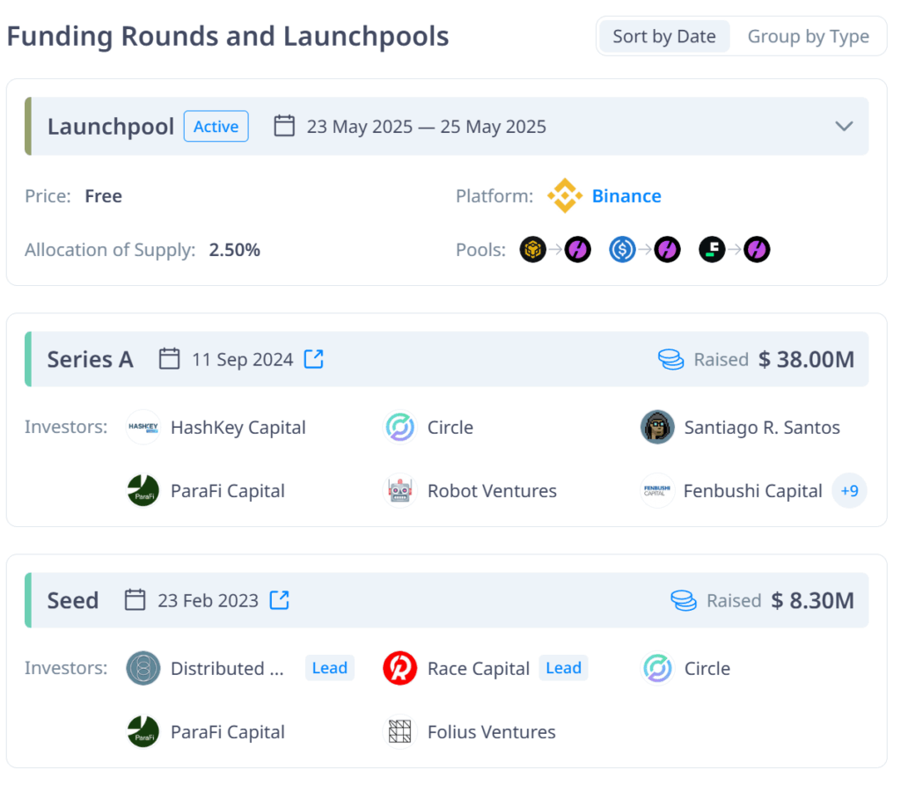Click the ParaFi Capital logo in Seed round

[143, 731]
